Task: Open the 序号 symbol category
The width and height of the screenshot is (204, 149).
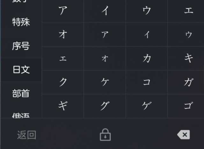Action: pos(21,46)
